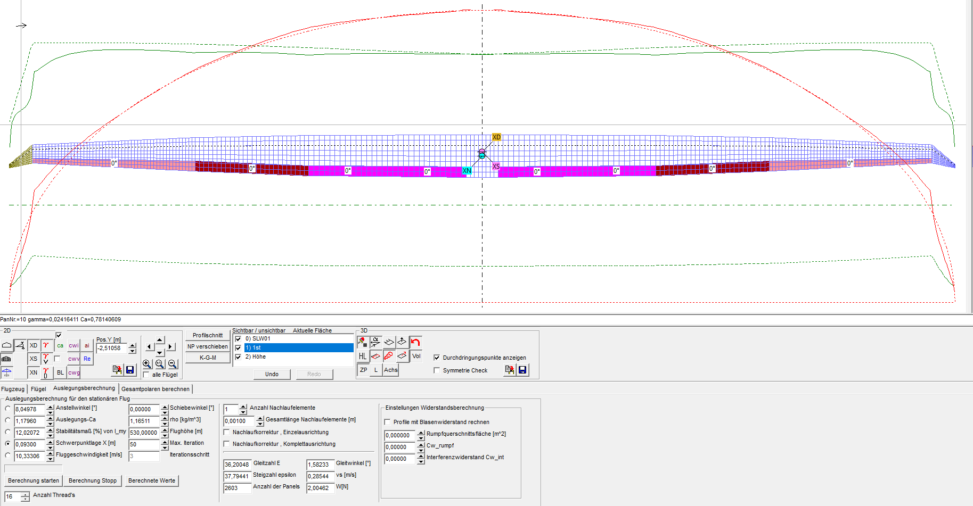Click the Fluggeschwindigkeit input field
Viewport: 973px width, 506px height.
coord(29,456)
